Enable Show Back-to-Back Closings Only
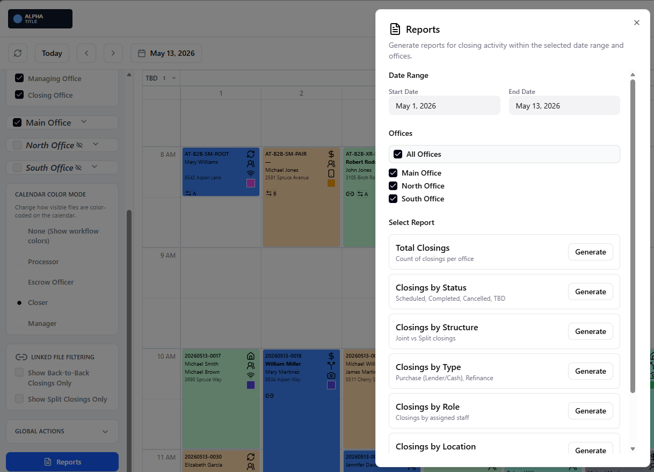 pyautogui.click(x=19, y=373)
